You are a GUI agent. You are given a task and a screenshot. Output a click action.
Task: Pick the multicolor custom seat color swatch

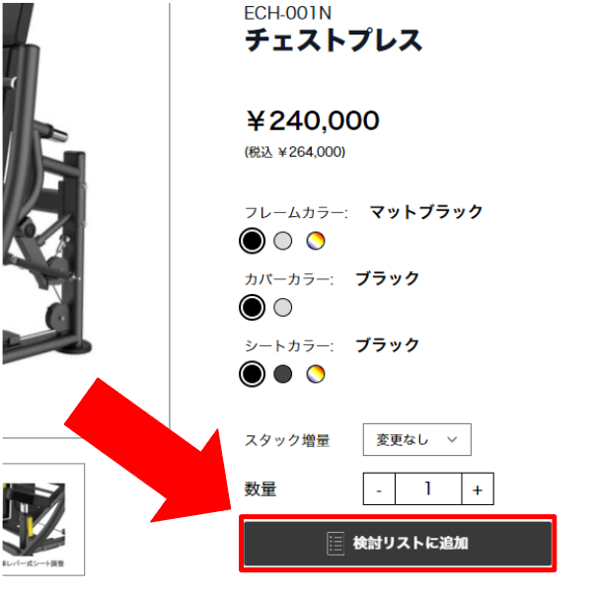(x=316, y=374)
